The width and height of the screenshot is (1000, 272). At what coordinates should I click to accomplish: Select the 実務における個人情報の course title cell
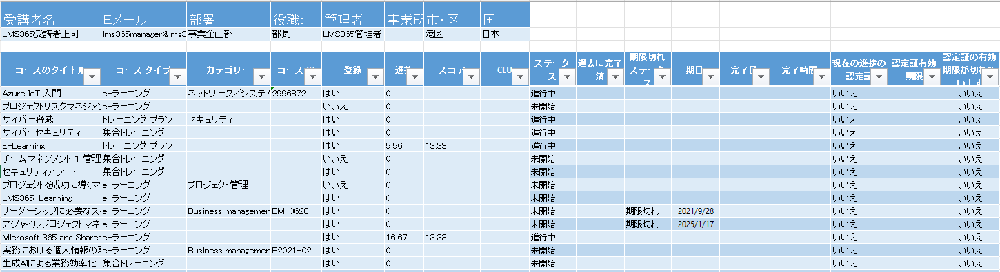(x=50, y=250)
